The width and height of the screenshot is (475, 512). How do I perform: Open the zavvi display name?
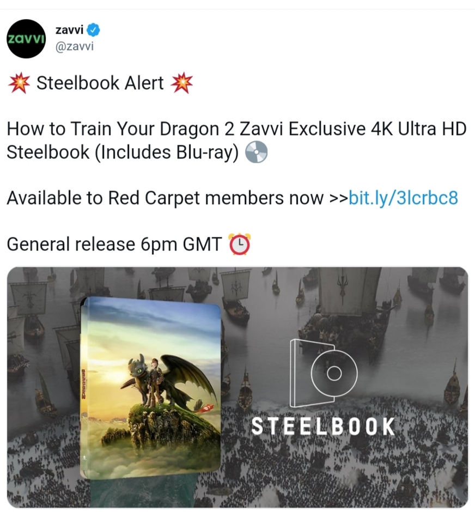coord(70,30)
